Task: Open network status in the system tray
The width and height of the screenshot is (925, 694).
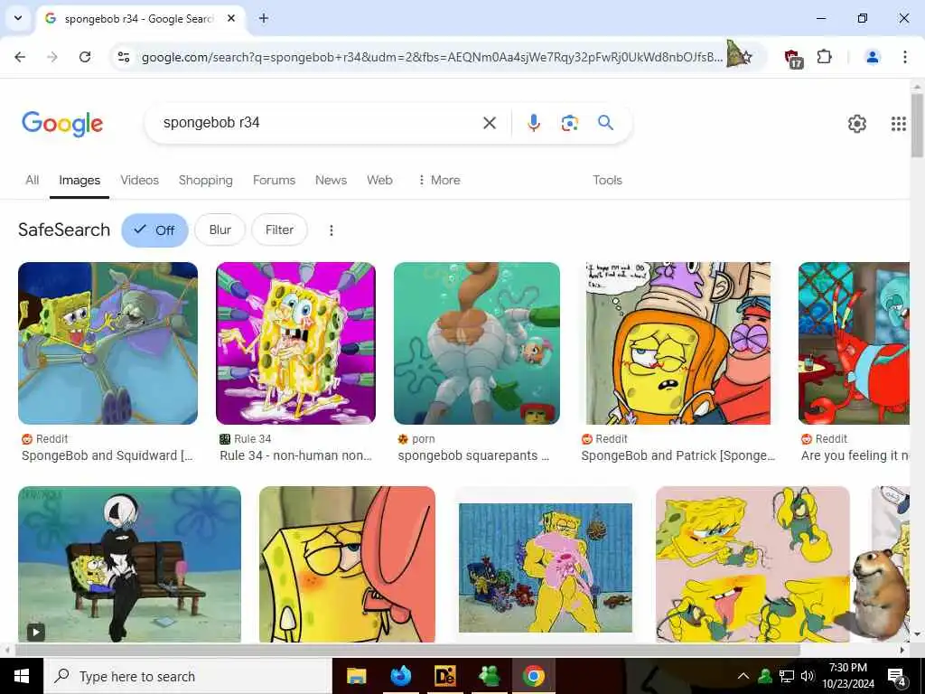Action: tap(787, 676)
